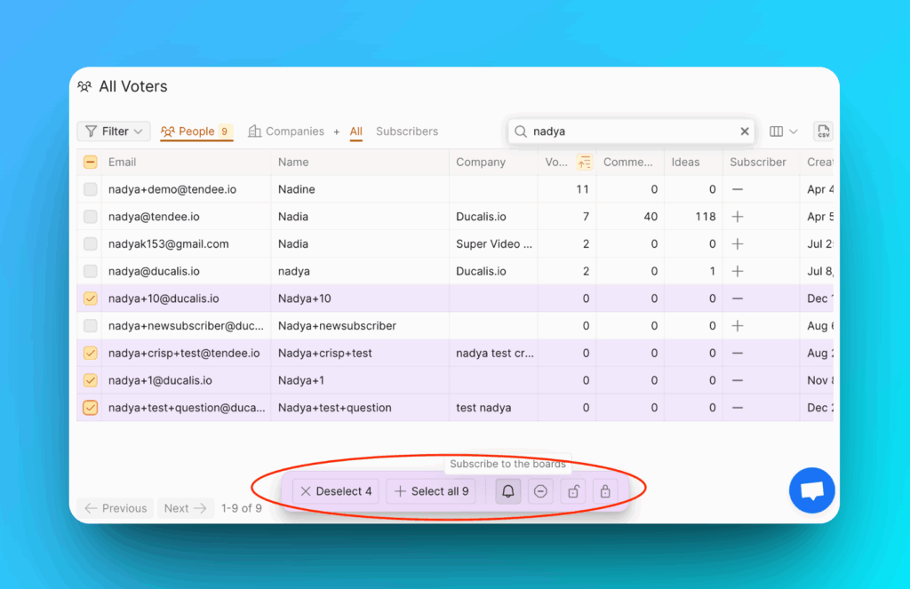Image resolution: width=910 pixels, height=589 pixels.
Task: Click the closed padlock icon in the bulk bar
Action: coord(605,491)
